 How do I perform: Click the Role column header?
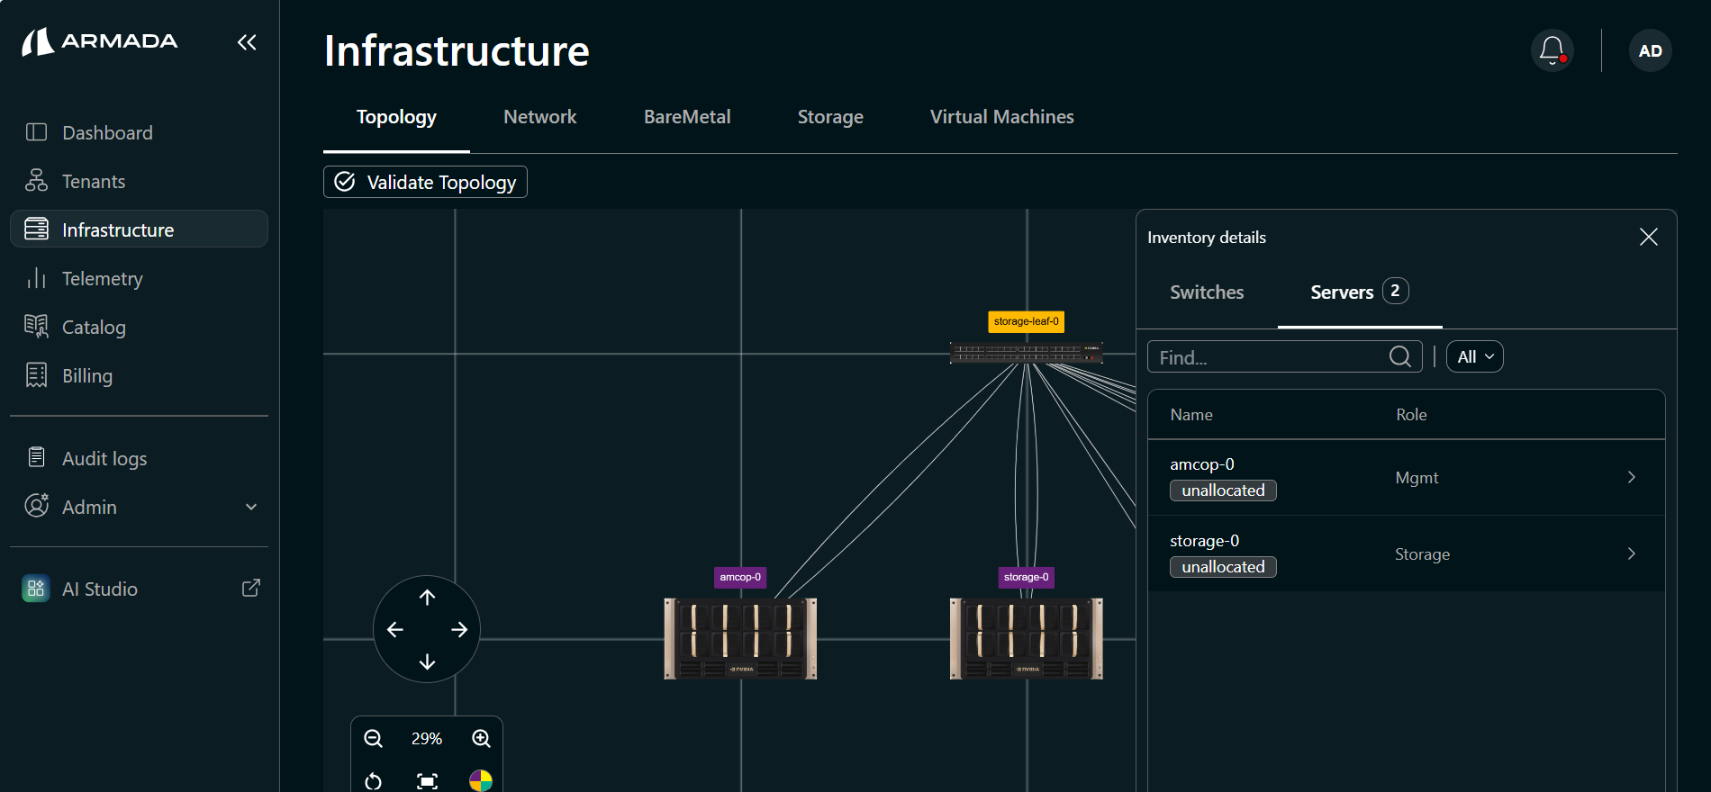point(1411,415)
